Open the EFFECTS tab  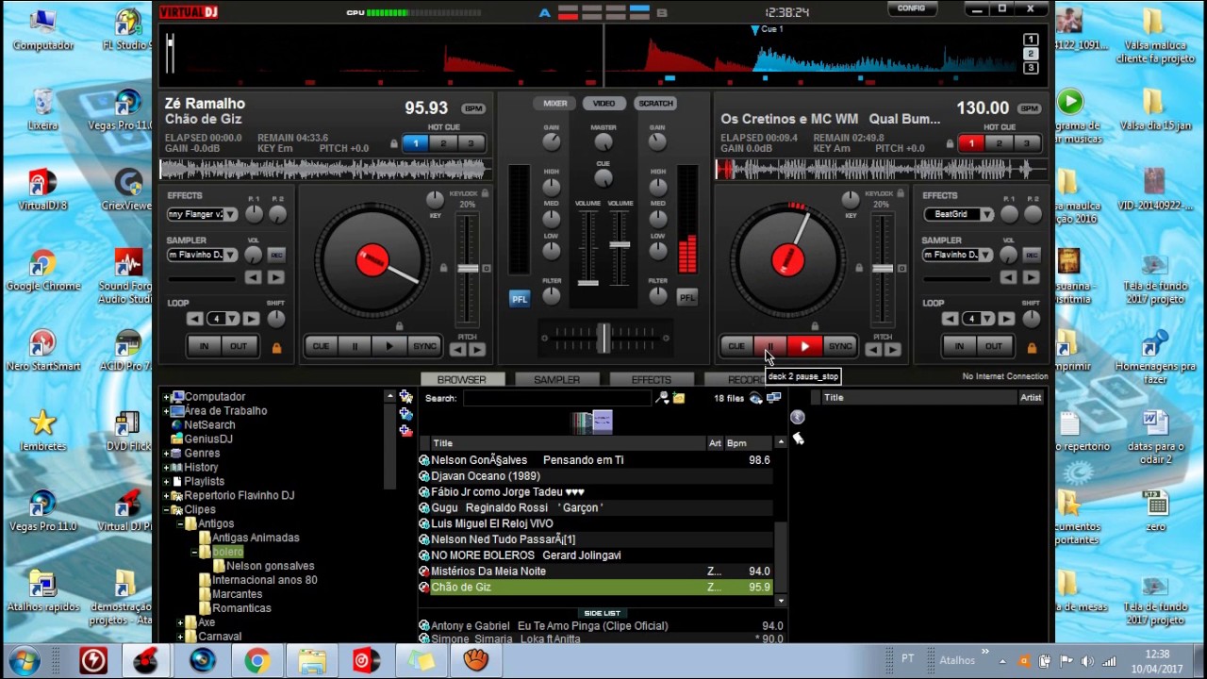click(x=652, y=380)
